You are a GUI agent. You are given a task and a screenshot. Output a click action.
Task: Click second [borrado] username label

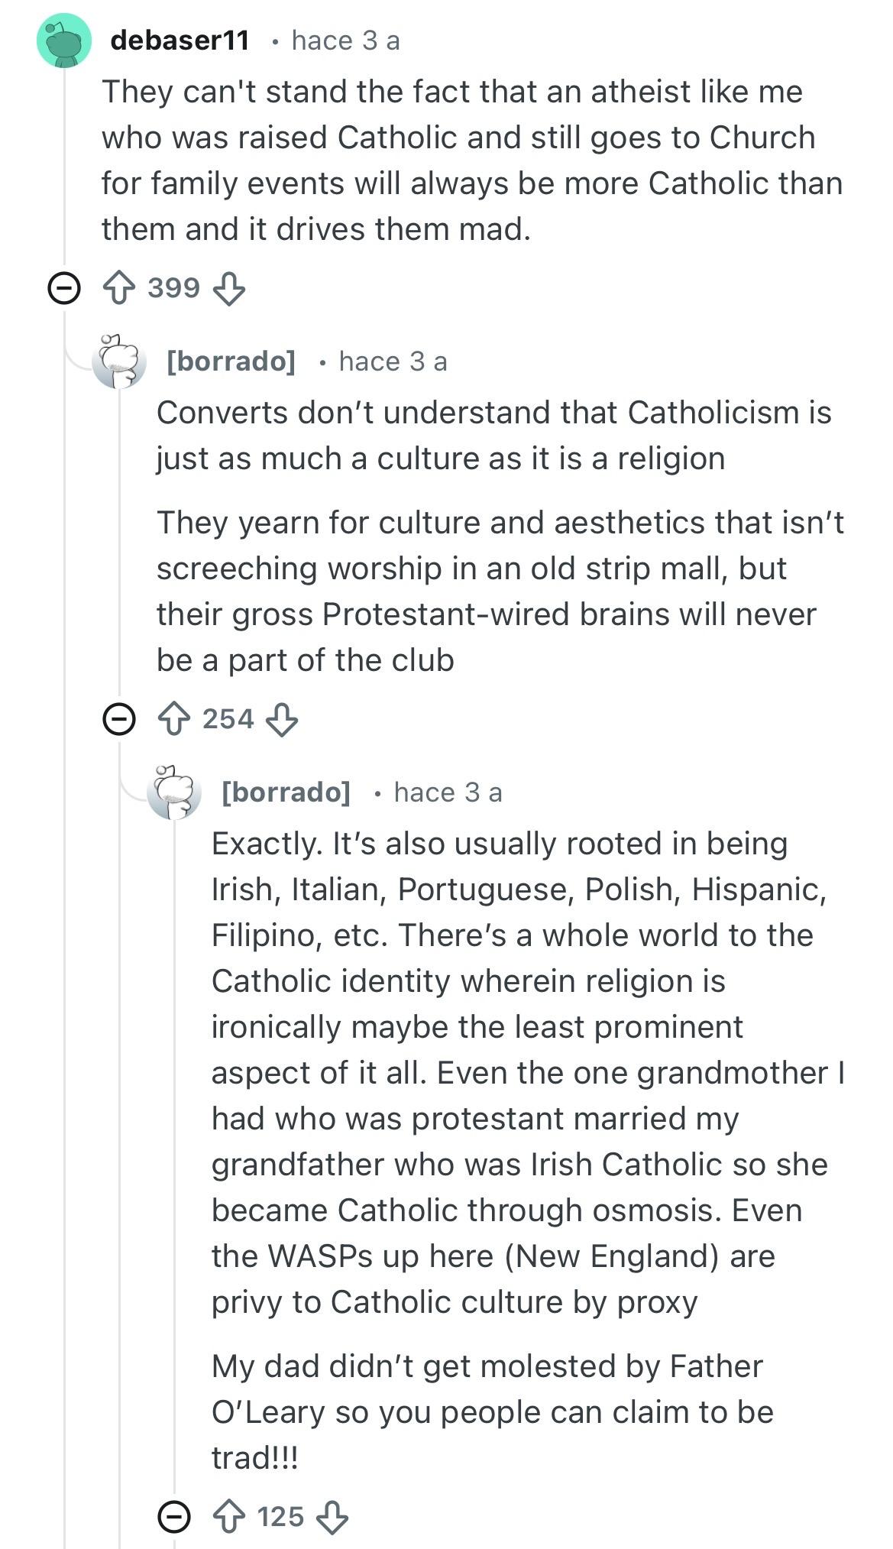286,792
